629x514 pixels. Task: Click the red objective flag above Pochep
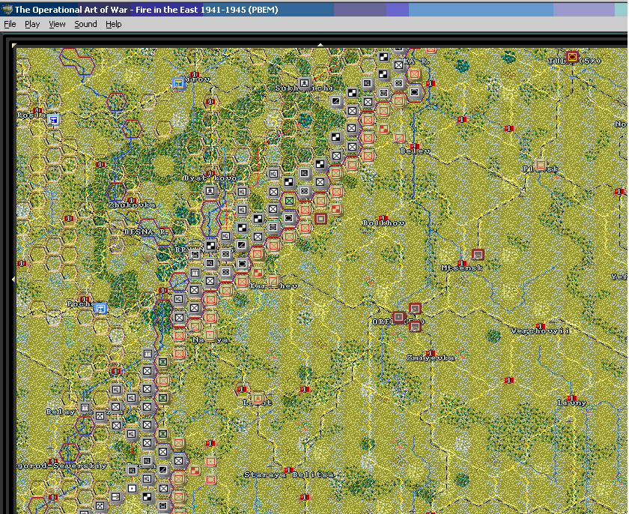click(x=84, y=299)
